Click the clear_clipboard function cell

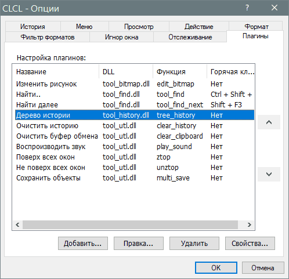pyautogui.click(x=180, y=136)
